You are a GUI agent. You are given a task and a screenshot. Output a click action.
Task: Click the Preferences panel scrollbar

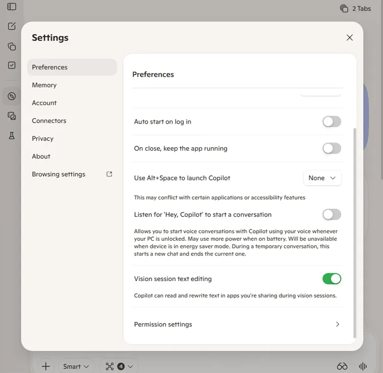point(355,232)
